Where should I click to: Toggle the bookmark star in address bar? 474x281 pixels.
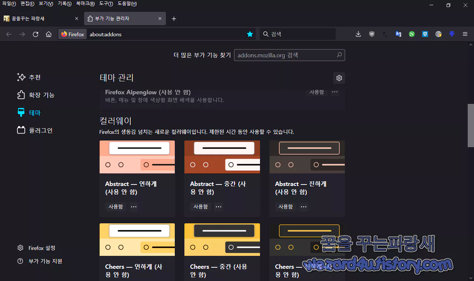click(x=250, y=34)
